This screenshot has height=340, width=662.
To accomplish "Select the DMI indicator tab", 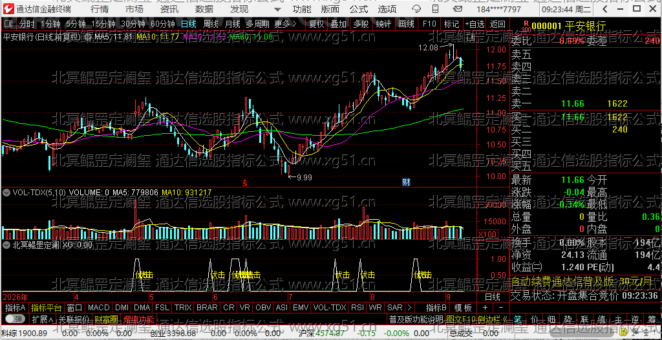I will click(x=122, y=308).
